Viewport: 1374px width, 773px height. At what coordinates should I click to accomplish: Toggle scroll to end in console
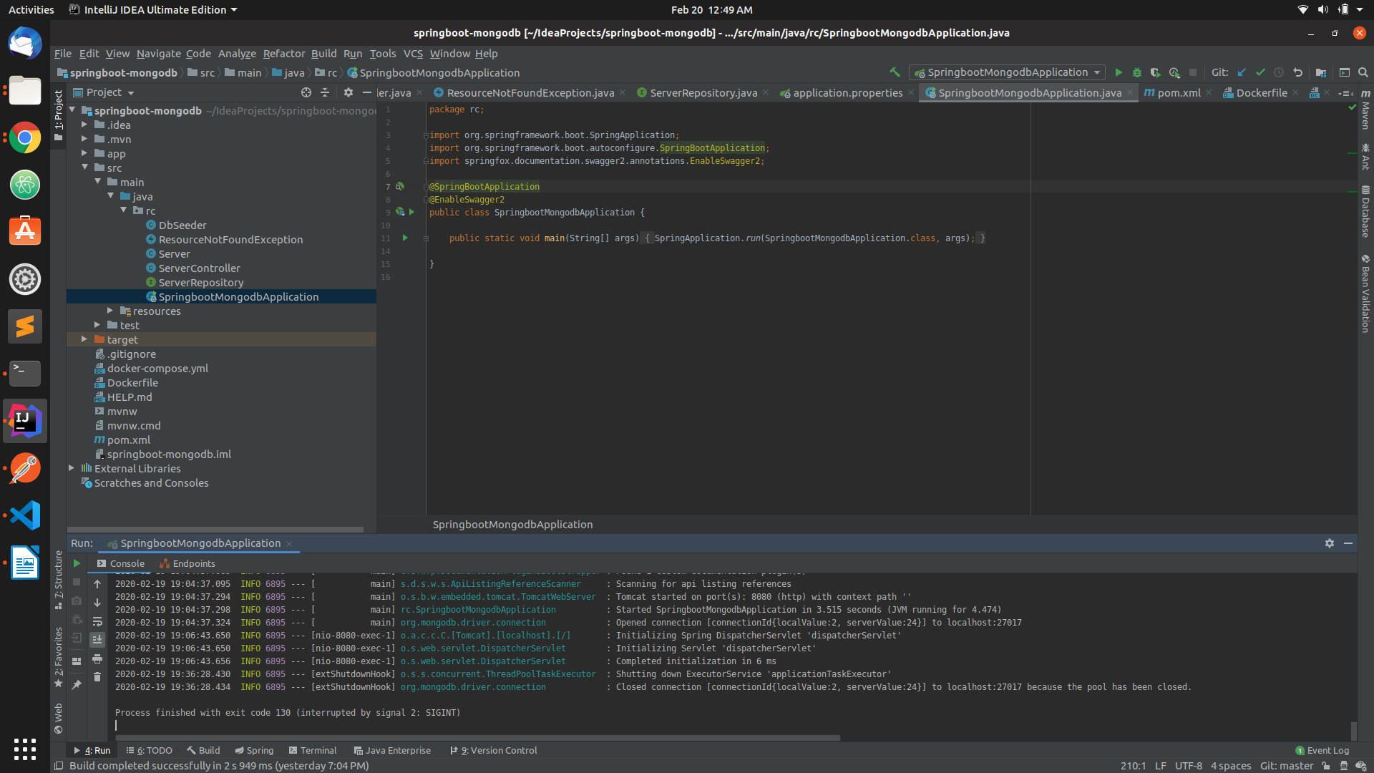click(x=97, y=639)
